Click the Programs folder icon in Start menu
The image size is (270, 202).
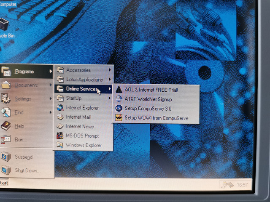click(6, 71)
